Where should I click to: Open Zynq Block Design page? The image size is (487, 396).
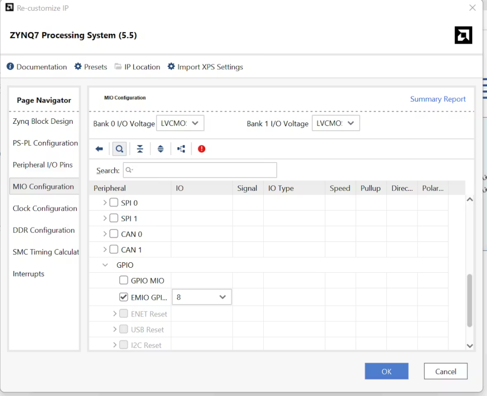pyautogui.click(x=43, y=121)
